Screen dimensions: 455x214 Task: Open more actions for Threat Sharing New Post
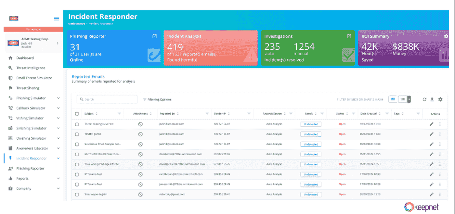click(440, 124)
